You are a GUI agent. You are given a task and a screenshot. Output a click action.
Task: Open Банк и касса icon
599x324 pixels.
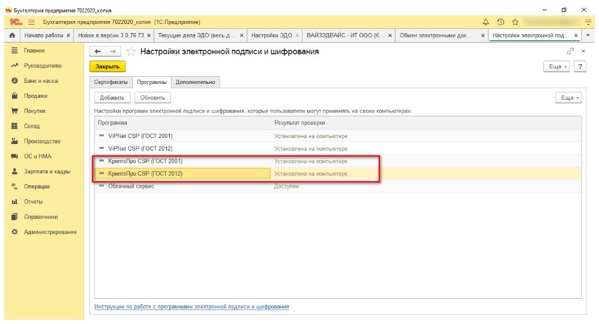coord(14,80)
